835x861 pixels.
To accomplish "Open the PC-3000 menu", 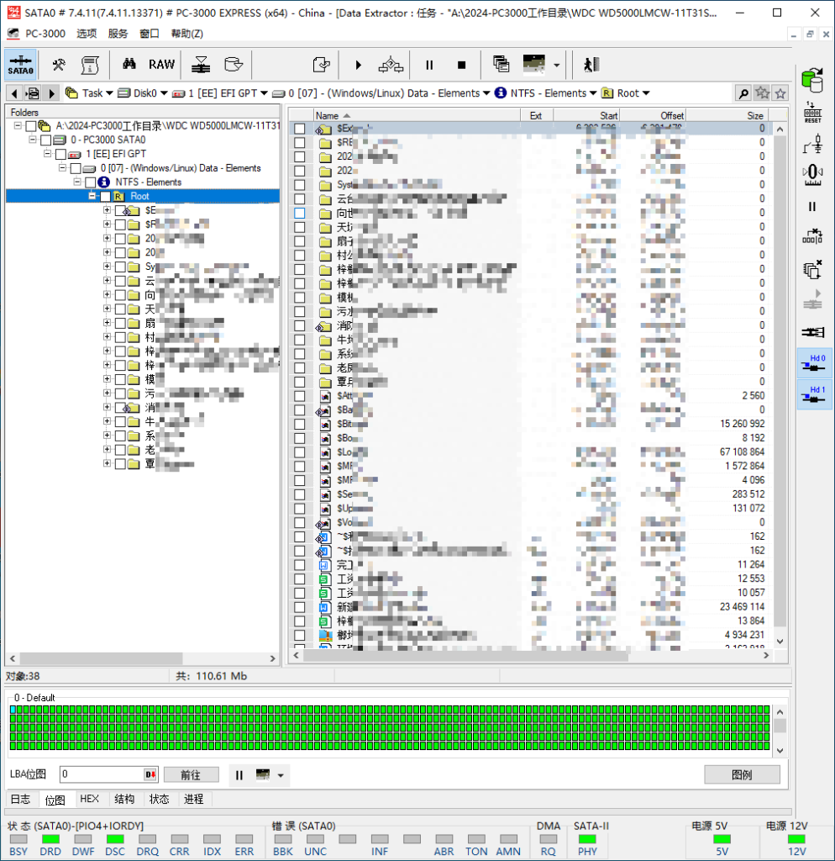I will [x=45, y=34].
